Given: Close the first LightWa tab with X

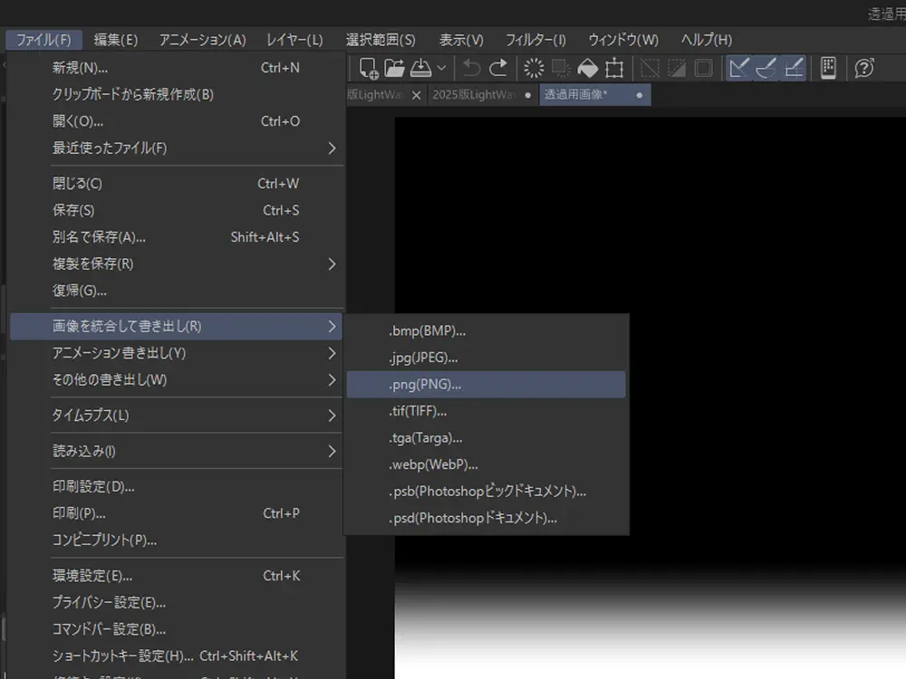Looking at the screenshot, I should coord(416,95).
